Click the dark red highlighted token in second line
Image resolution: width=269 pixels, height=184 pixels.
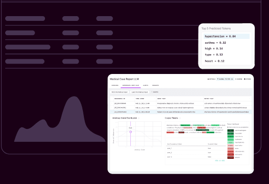(201, 128)
